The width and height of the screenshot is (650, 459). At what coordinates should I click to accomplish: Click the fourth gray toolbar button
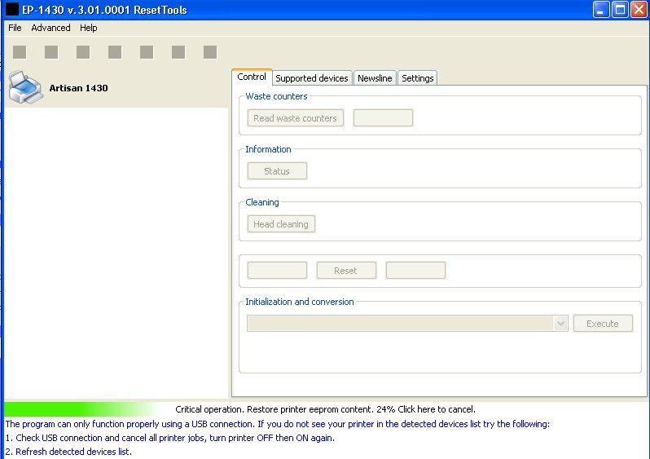[x=115, y=52]
